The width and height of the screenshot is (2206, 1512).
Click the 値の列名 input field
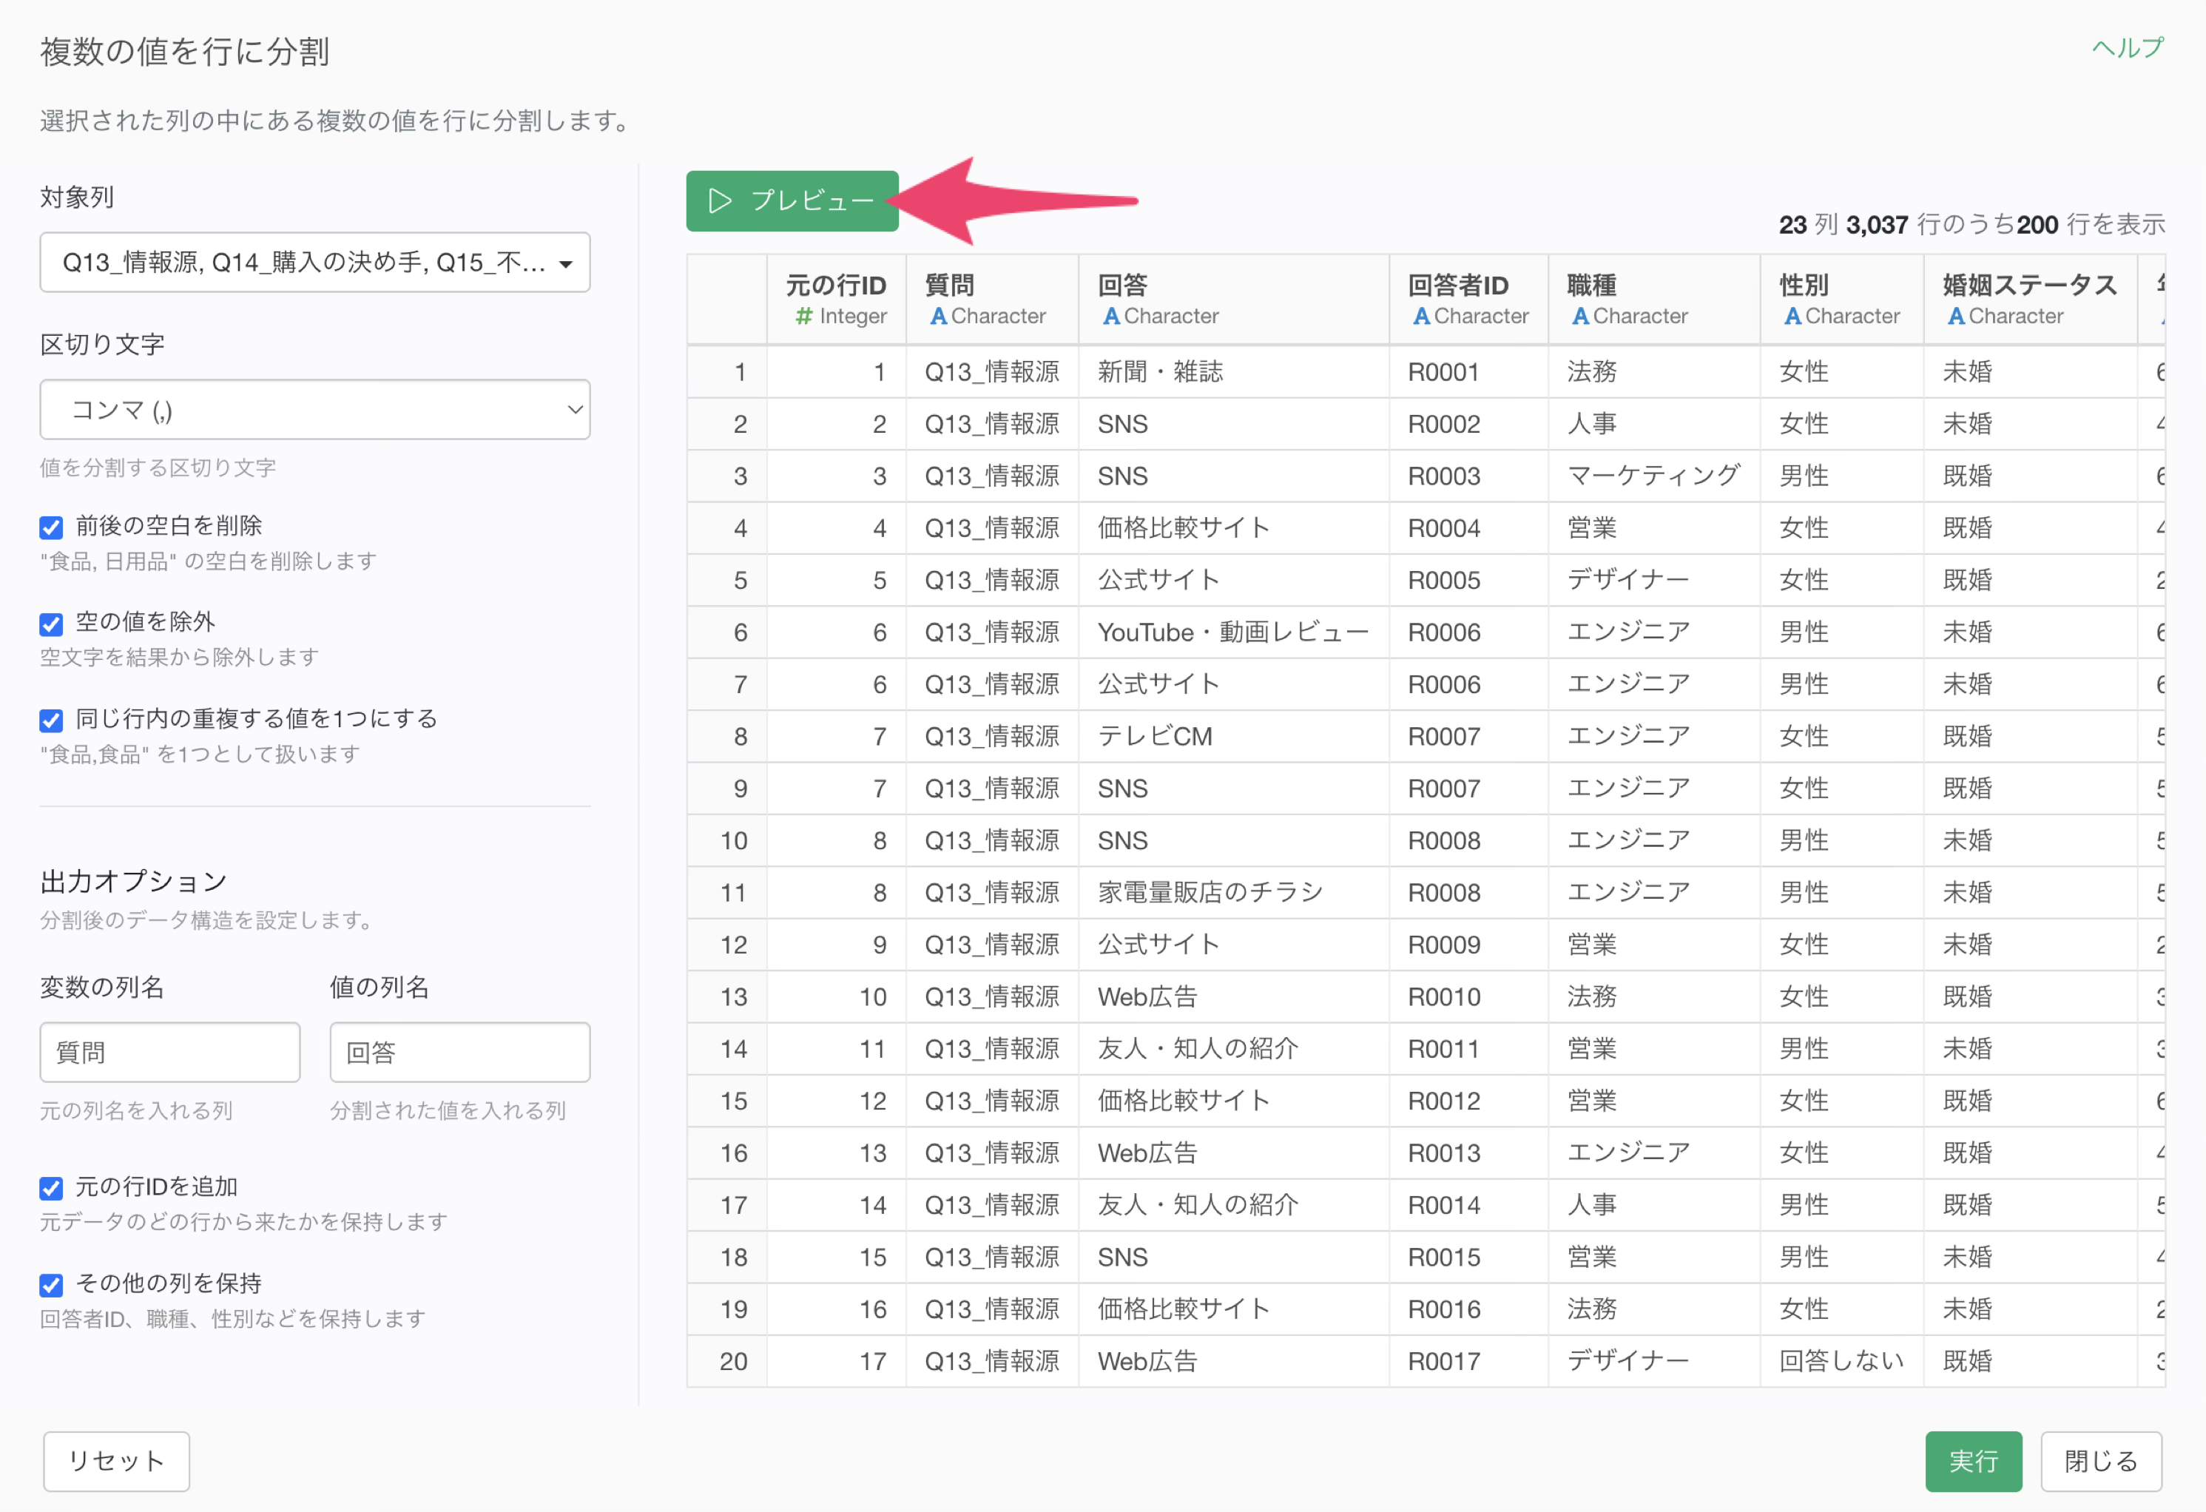coord(459,1052)
